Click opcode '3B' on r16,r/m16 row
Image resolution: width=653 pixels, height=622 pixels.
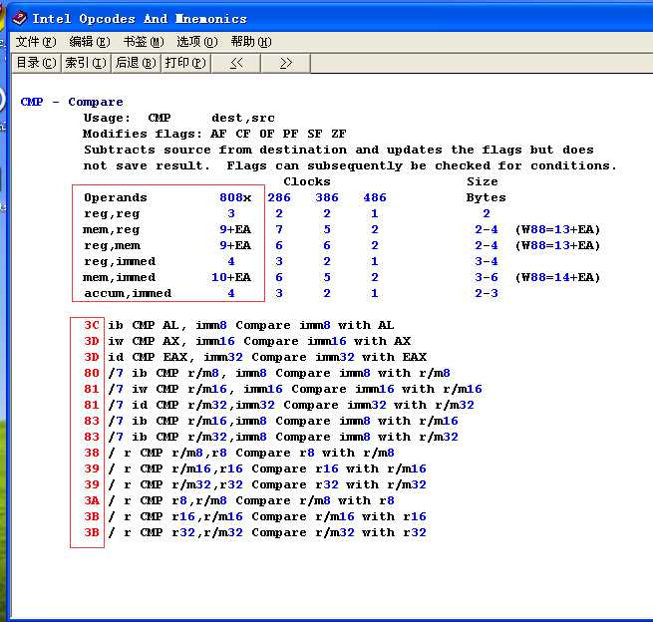click(92, 516)
